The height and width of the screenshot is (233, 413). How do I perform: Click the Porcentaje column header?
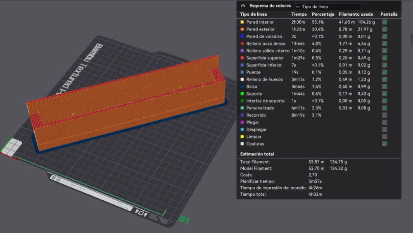[x=323, y=14]
